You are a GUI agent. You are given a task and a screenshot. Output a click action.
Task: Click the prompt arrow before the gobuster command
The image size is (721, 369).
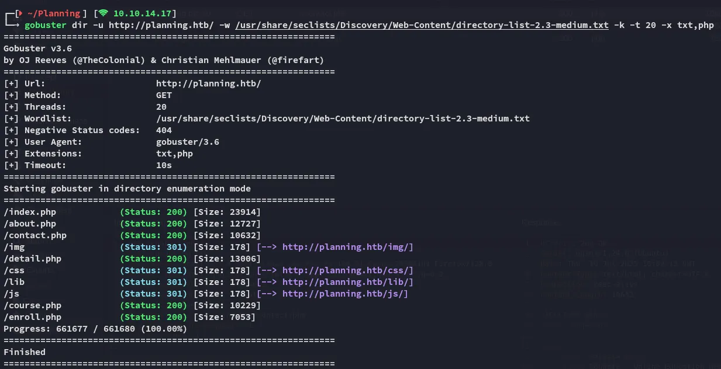[14, 25]
